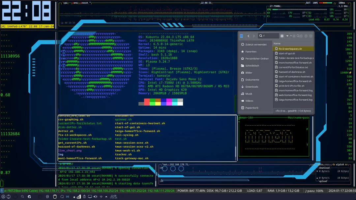Click the red swatch in the neofetch color palette
The height and width of the screenshot is (200, 356).
pyautogui.click(x=147, y=101)
